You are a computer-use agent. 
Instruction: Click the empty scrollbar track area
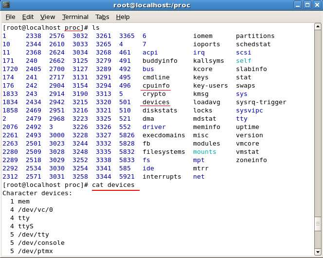click(318, 124)
